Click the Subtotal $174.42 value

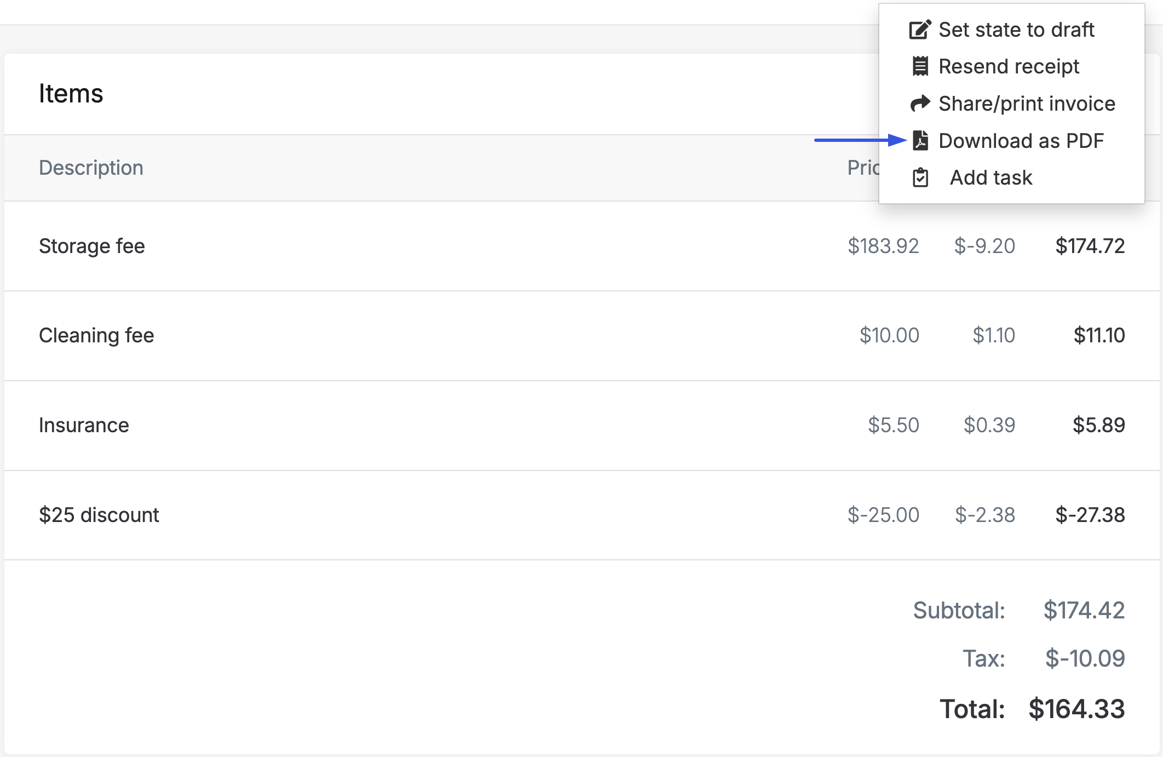tap(1084, 610)
